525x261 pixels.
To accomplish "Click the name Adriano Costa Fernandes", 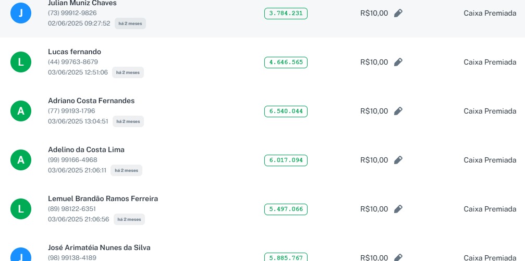I will pos(91,101).
